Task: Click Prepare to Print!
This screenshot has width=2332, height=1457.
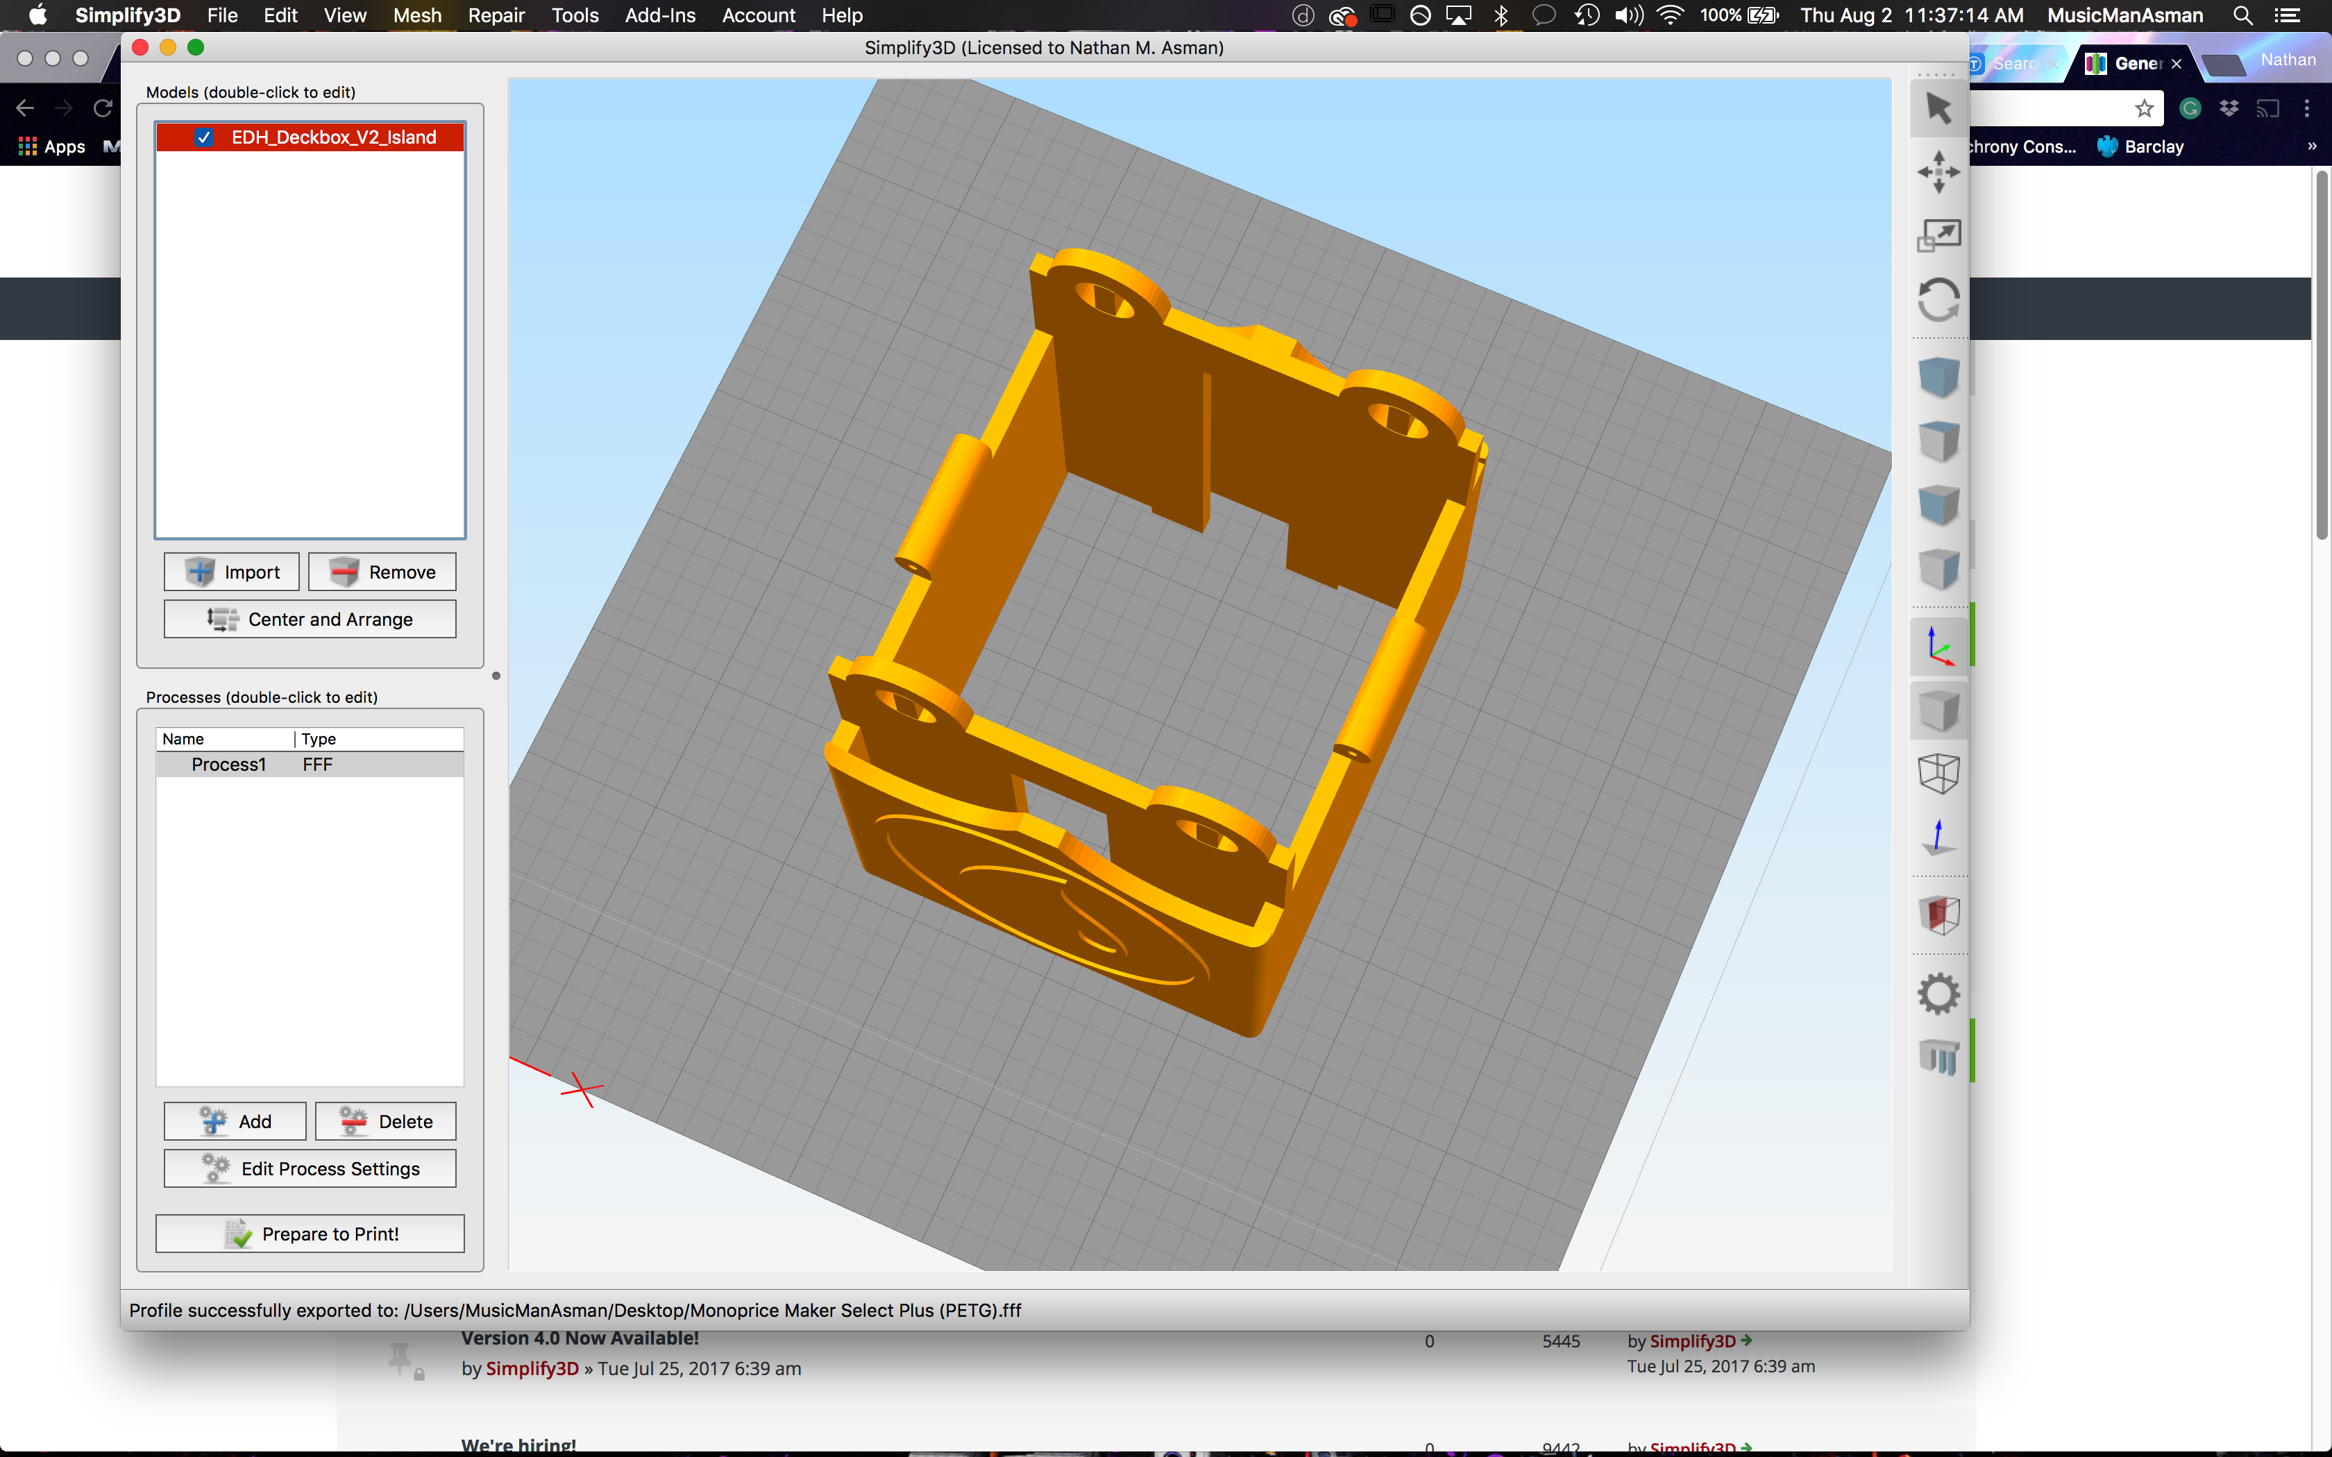Action: coord(310,1234)
